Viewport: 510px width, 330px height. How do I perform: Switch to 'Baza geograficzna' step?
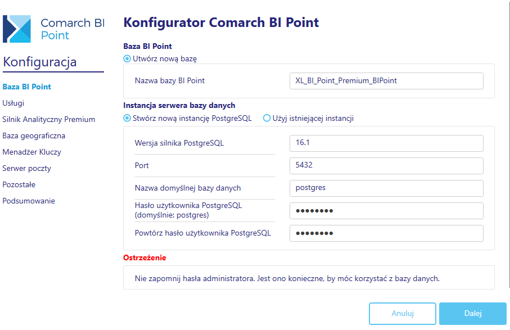tap(34, 135)
